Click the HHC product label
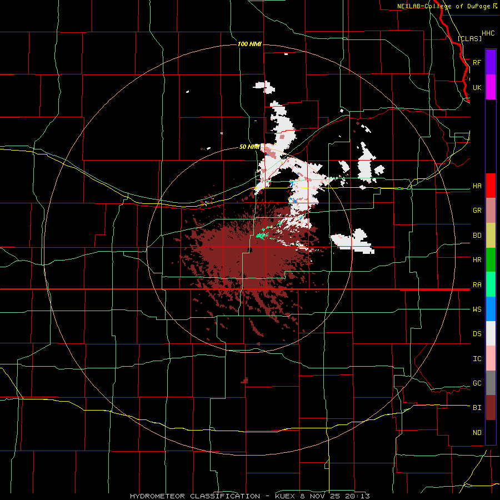The width and height of the screenshot is (500, 500). [x=488, y=33]
